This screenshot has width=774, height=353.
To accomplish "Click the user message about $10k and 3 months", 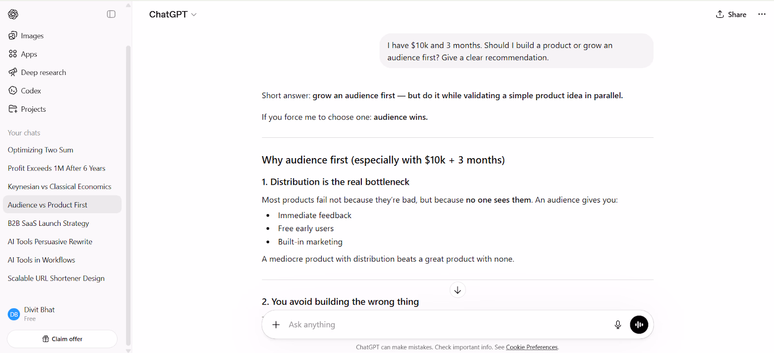I will 516,51.
